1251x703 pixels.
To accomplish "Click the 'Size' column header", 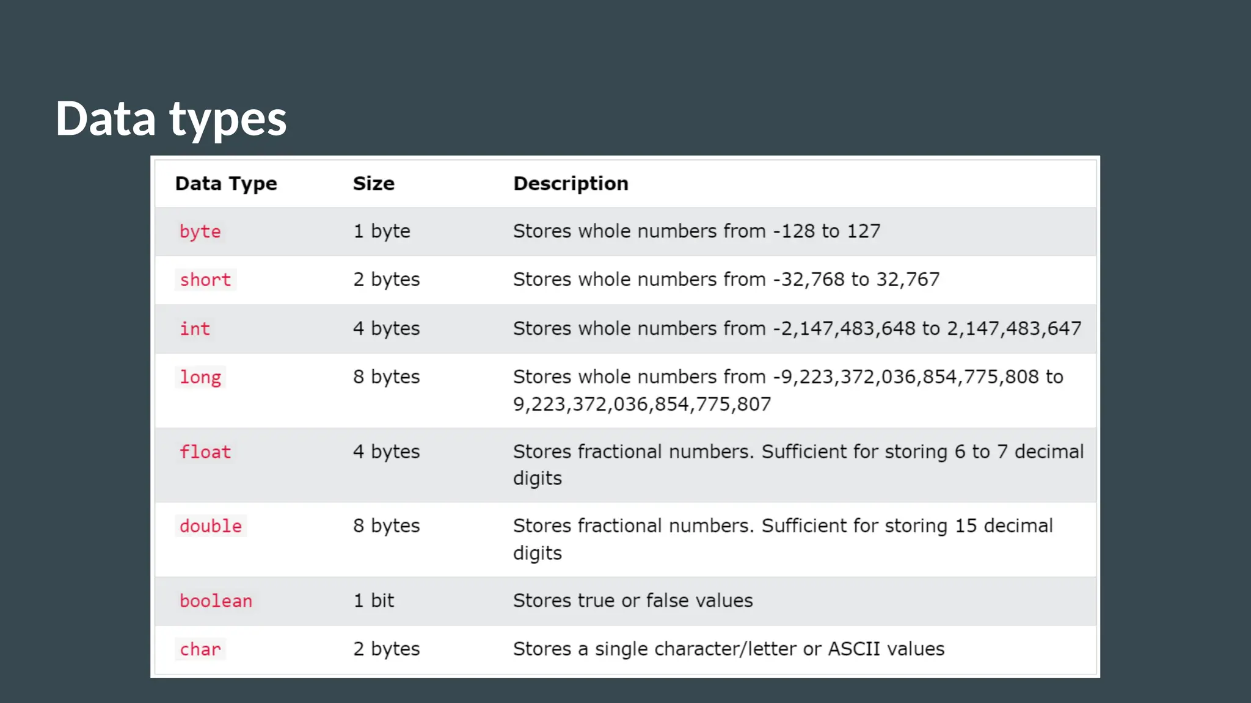I will point(373,184).
